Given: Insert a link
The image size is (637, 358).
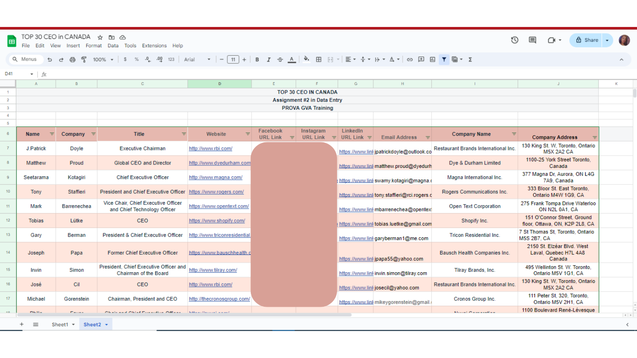Looking at the screenshot, I should tap(410, 60).
